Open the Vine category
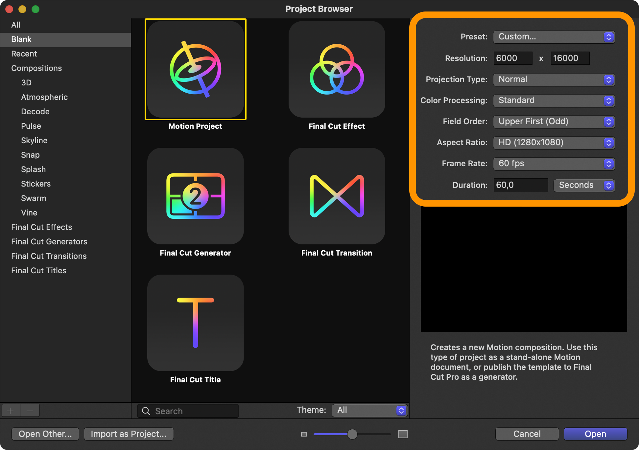The height and width of the screenshot is (450, 639). tap(65, 213)
